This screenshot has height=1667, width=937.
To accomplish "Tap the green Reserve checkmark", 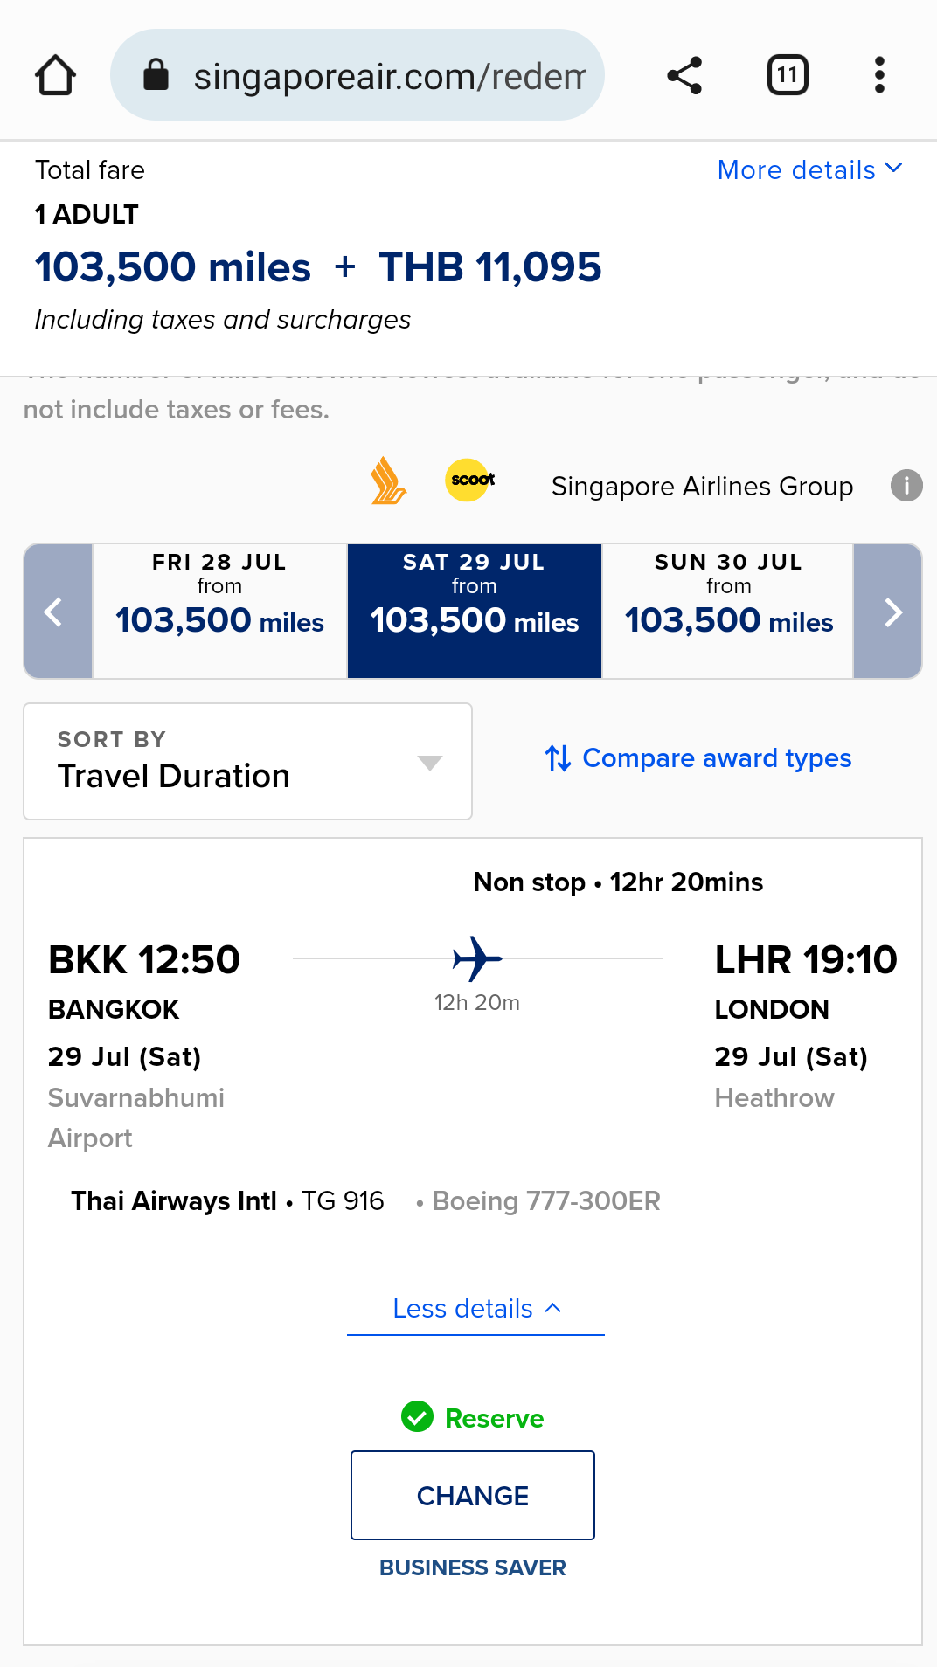I will point(418,1416).
